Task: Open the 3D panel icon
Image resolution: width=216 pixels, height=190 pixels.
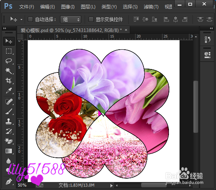Action: pyautogui.click(x=208, y=55)
